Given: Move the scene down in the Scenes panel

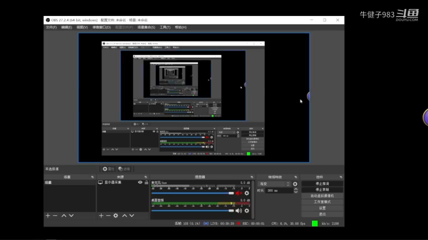Looking at the screenshot, I should pos(71,215).
